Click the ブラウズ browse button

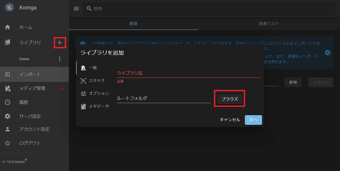click(x=230, y=99)
